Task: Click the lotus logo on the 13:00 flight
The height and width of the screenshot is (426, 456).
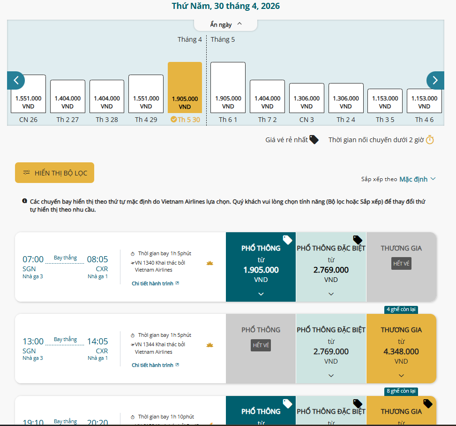Action: (x=210, y=345)
